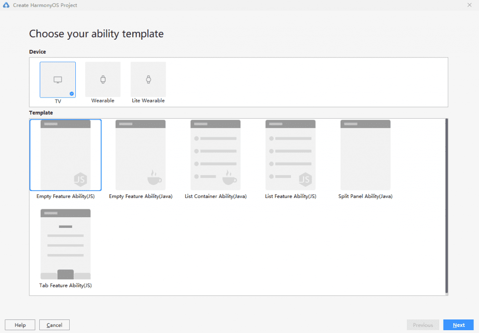Click the "Split Panel Ability(Java)" label
This screenshot has width=479, height=333.
(x=365, y=196)
